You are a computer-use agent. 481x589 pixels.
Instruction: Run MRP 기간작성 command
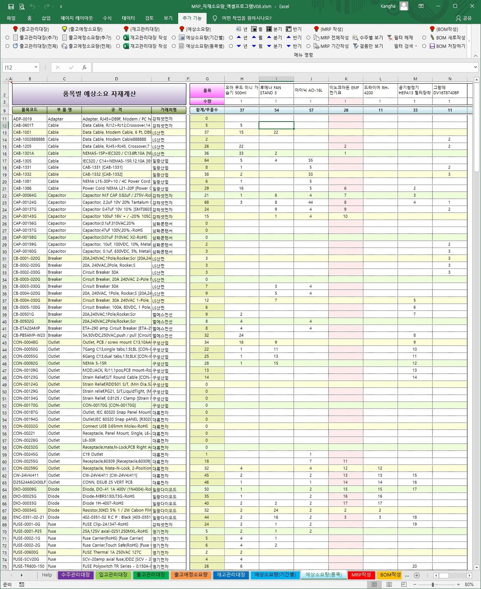(331, 46)
